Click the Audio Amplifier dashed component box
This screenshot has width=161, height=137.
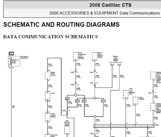click(135, 100)
